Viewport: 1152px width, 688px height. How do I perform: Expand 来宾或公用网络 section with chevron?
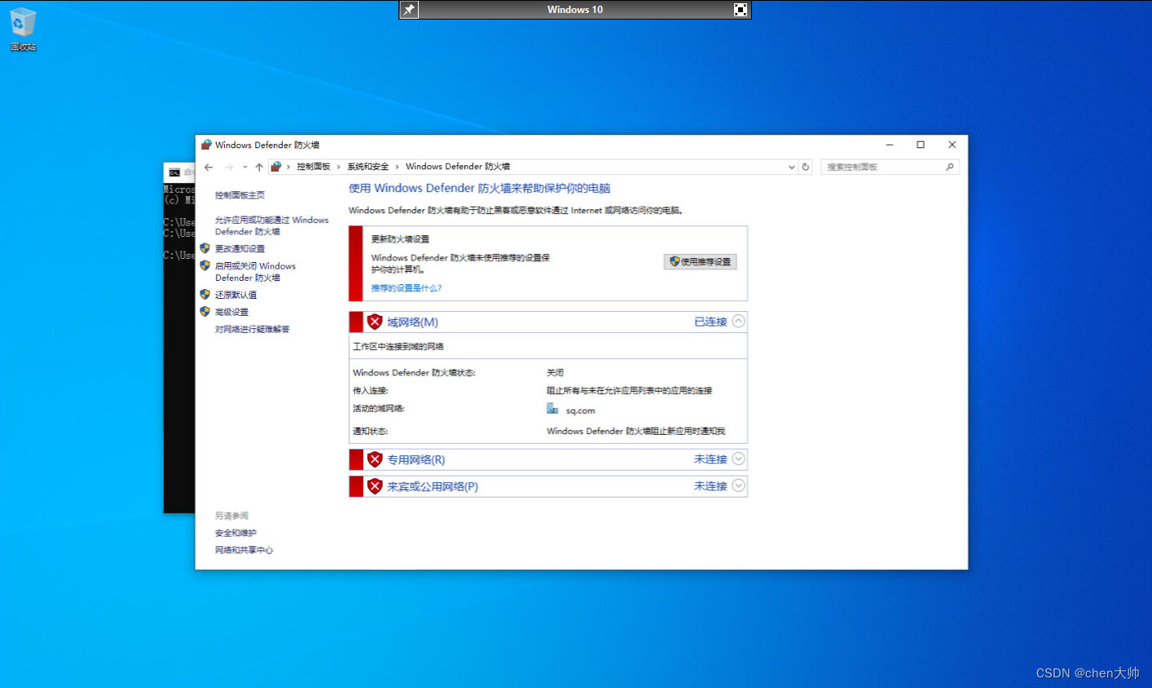pos(738,486)
